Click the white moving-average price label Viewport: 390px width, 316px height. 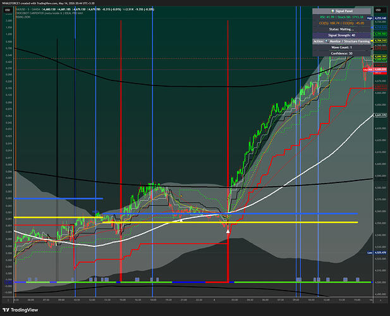[x=381, y=115]
